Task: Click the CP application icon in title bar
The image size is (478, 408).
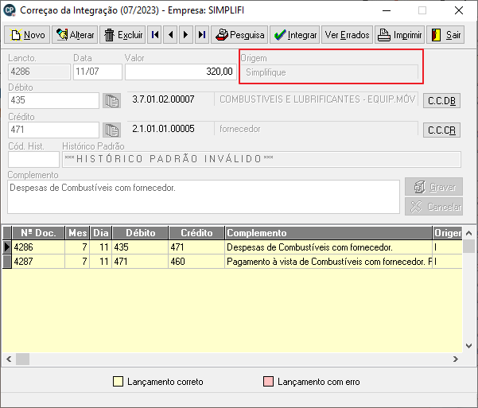Action: pyautogui.click(x=10, y=10)
